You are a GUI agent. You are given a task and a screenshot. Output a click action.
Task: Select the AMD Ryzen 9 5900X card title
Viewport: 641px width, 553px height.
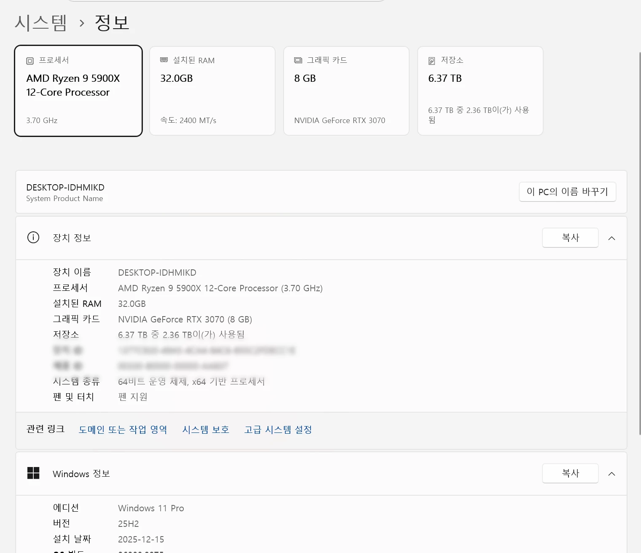point(73,85)
